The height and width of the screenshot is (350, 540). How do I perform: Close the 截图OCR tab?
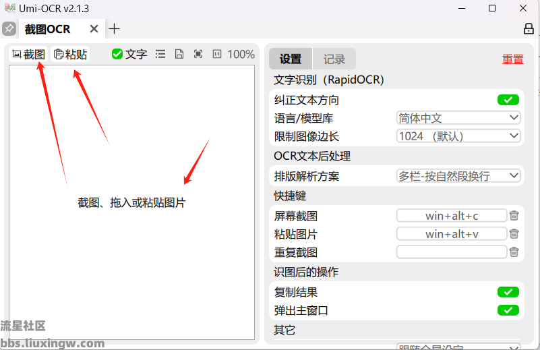[94, 29]
